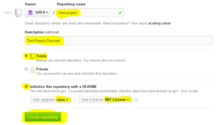Viewport: 217px width, 125px height.
Task: Click the license info icon
Action: [136, 100]
